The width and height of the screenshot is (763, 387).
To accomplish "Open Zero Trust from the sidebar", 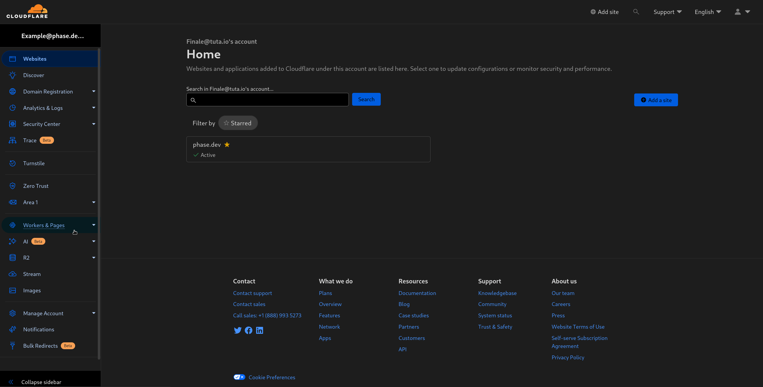I will pyautogui.click(x=35, y=186).
